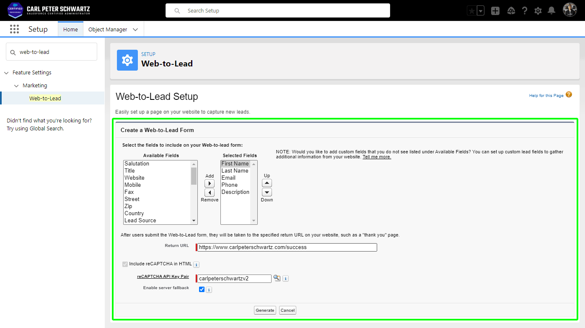This screenshot has height=328, width=585.
Task: Move selected field Up
Action: (267, 183)
